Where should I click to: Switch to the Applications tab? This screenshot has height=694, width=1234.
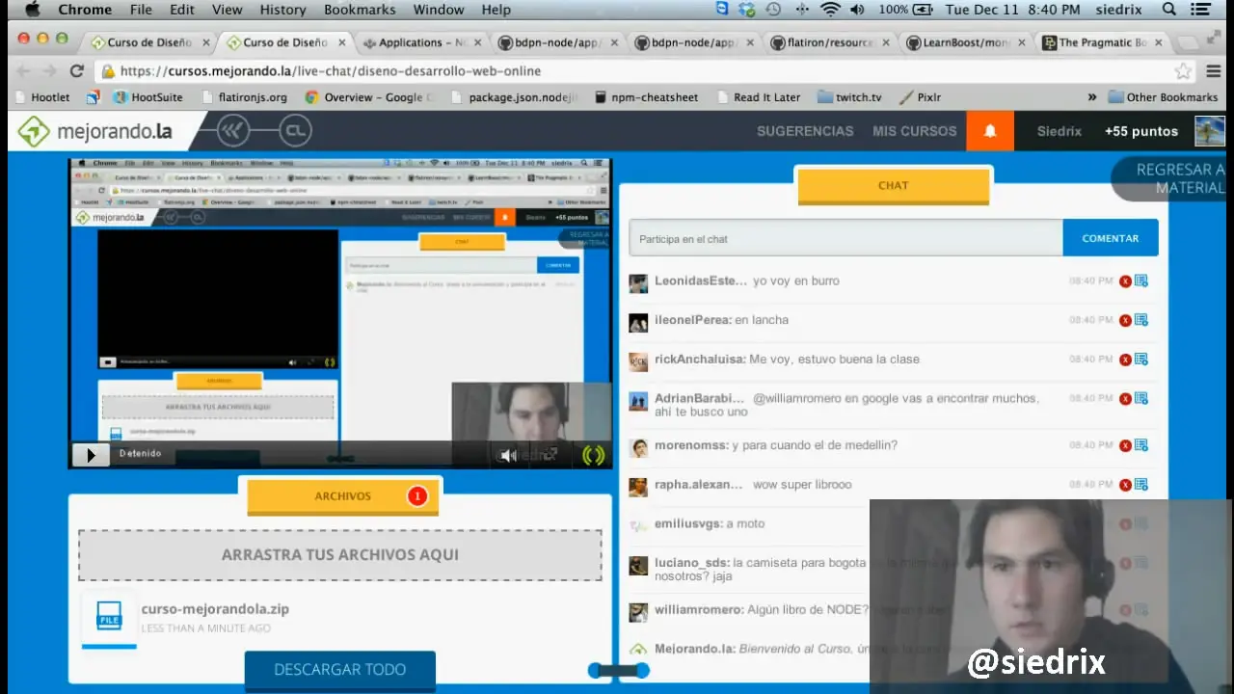(422, 42)
